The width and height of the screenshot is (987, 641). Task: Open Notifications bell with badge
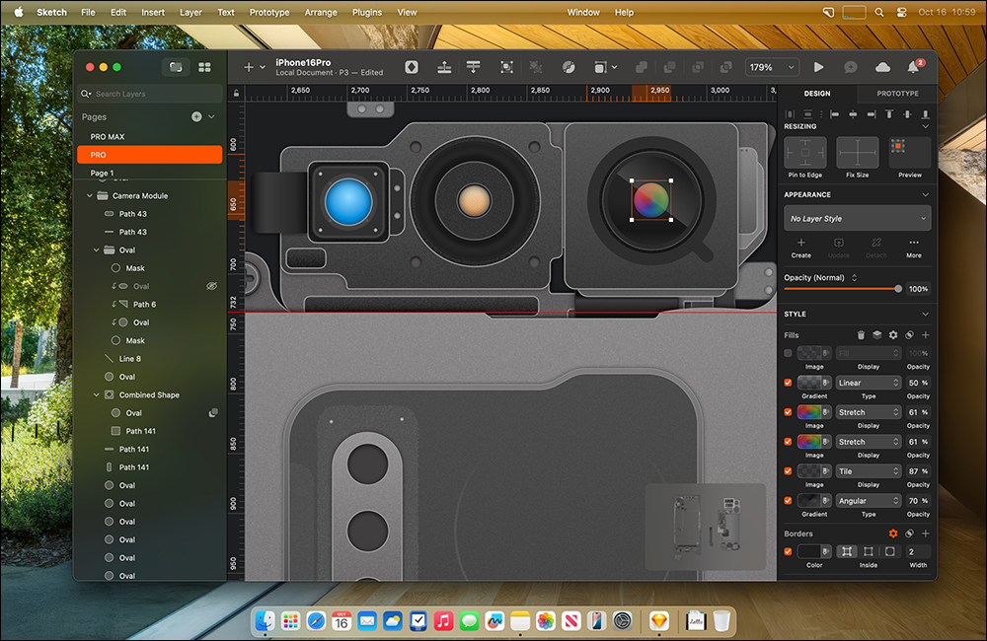tap(914, 67)
